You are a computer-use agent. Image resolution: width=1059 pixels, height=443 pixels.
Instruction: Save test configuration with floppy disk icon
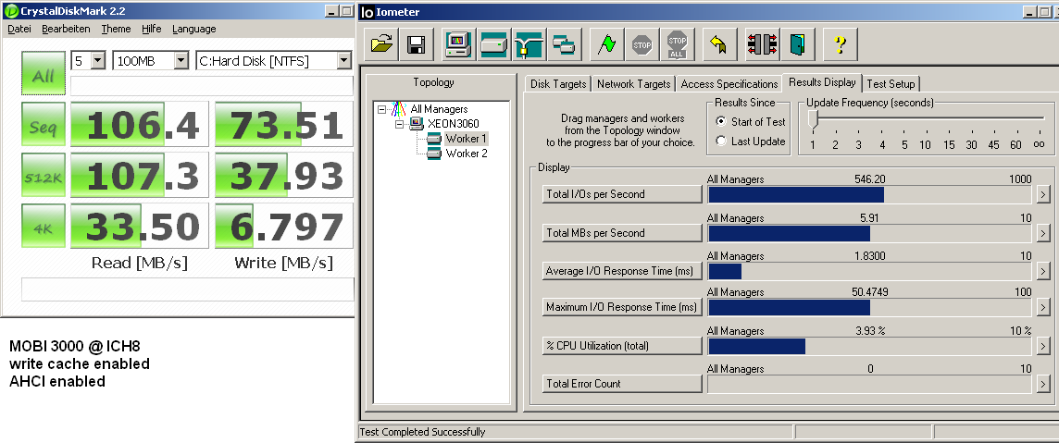417,45
